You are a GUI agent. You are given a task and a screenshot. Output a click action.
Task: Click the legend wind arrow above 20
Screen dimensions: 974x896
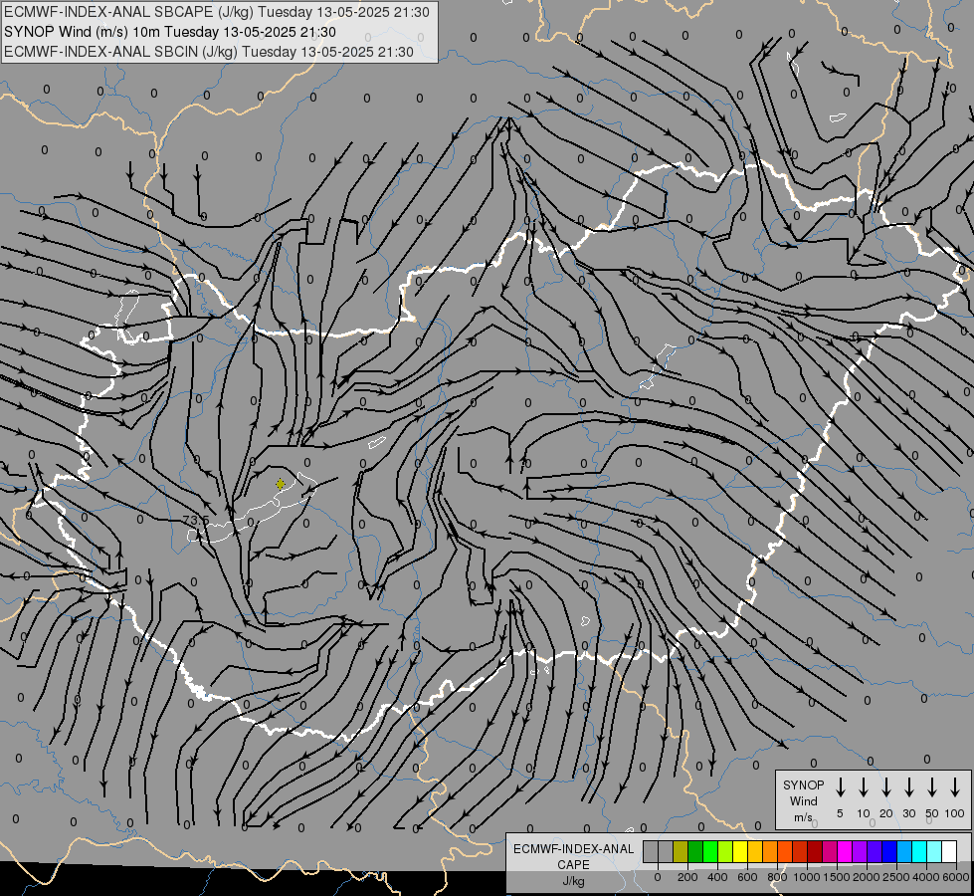pos(886,787)
